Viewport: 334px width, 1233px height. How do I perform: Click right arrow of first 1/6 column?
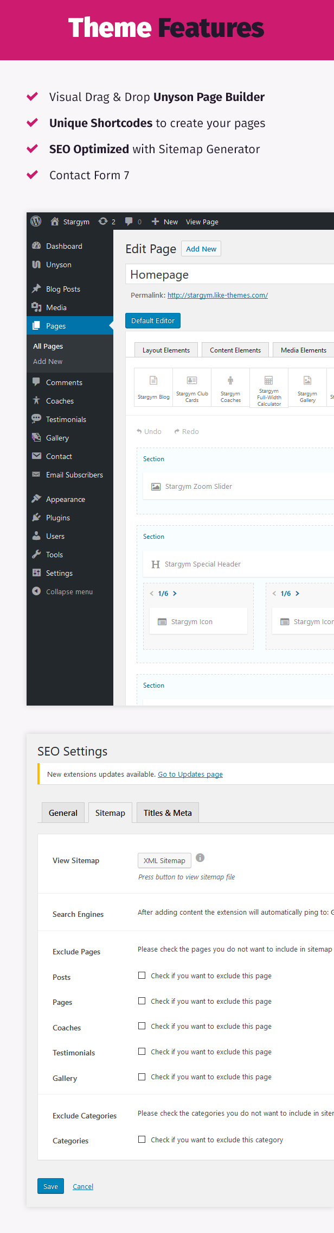point(175,594)
